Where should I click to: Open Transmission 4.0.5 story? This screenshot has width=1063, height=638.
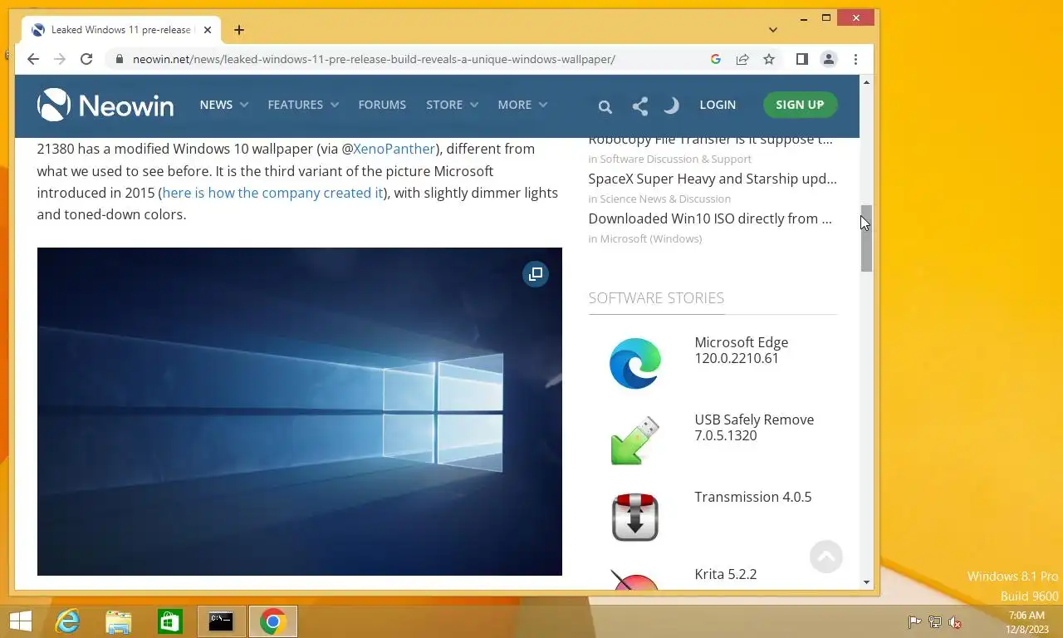tap(753, 497)
